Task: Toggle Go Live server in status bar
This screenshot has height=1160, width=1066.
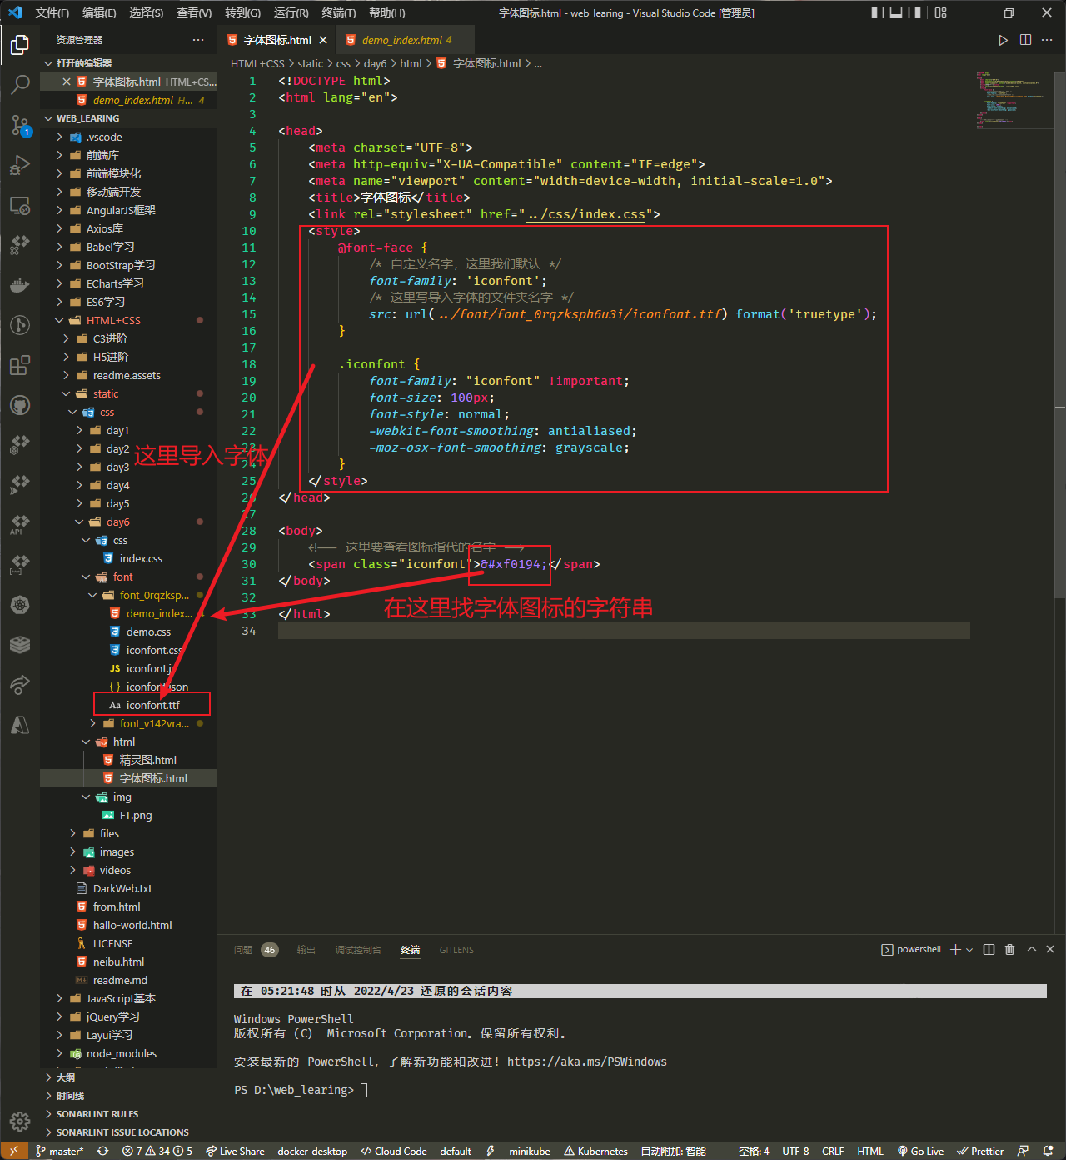Action: pyautogui.click(x=920, y=1151)
